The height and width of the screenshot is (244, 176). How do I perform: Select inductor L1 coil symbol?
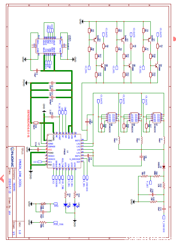(164, 140)
